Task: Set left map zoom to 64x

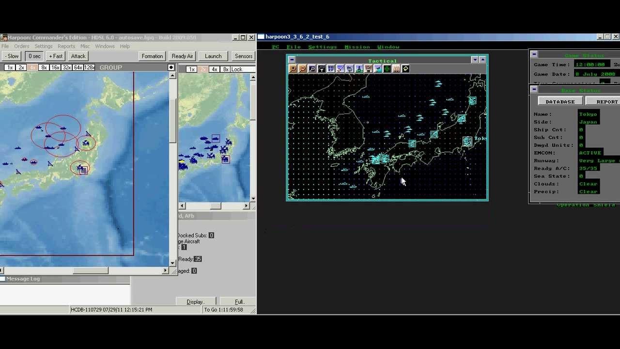Action: [x=78, y=67]
